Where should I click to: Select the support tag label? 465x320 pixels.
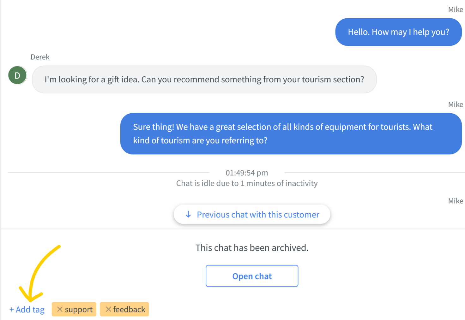[x=79, y=310]
